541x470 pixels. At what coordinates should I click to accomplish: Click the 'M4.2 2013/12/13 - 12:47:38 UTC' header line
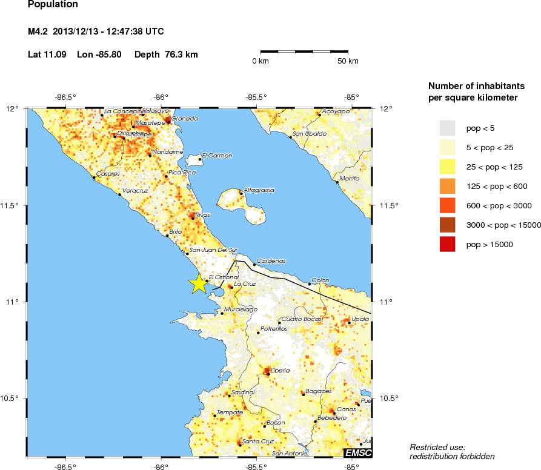click(96, 31)
